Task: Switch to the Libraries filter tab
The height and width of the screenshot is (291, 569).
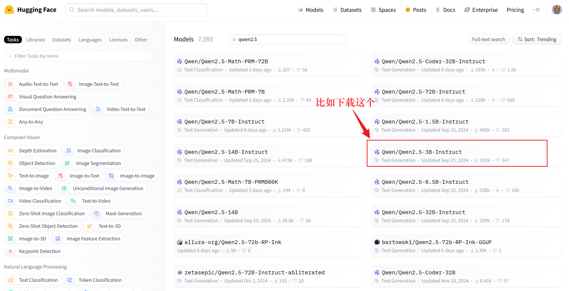Action: [x=36, y=40]
